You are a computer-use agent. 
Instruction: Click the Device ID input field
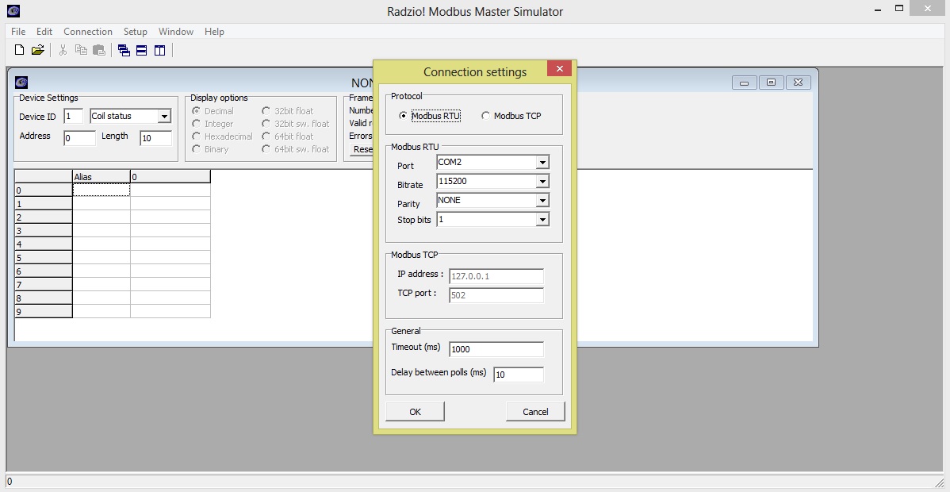[73, 117]
